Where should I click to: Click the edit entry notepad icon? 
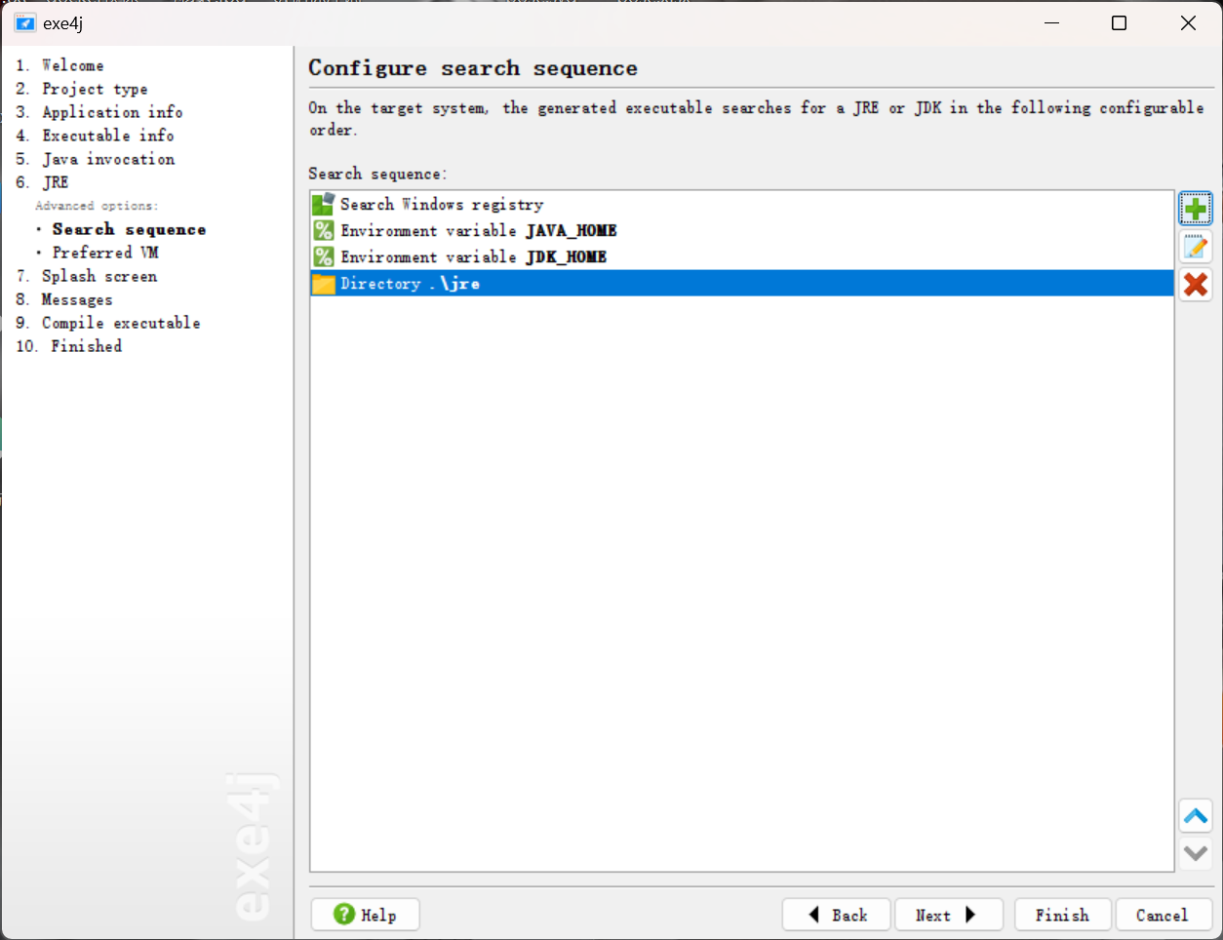pyautogui.click(x=1195, y=247)
